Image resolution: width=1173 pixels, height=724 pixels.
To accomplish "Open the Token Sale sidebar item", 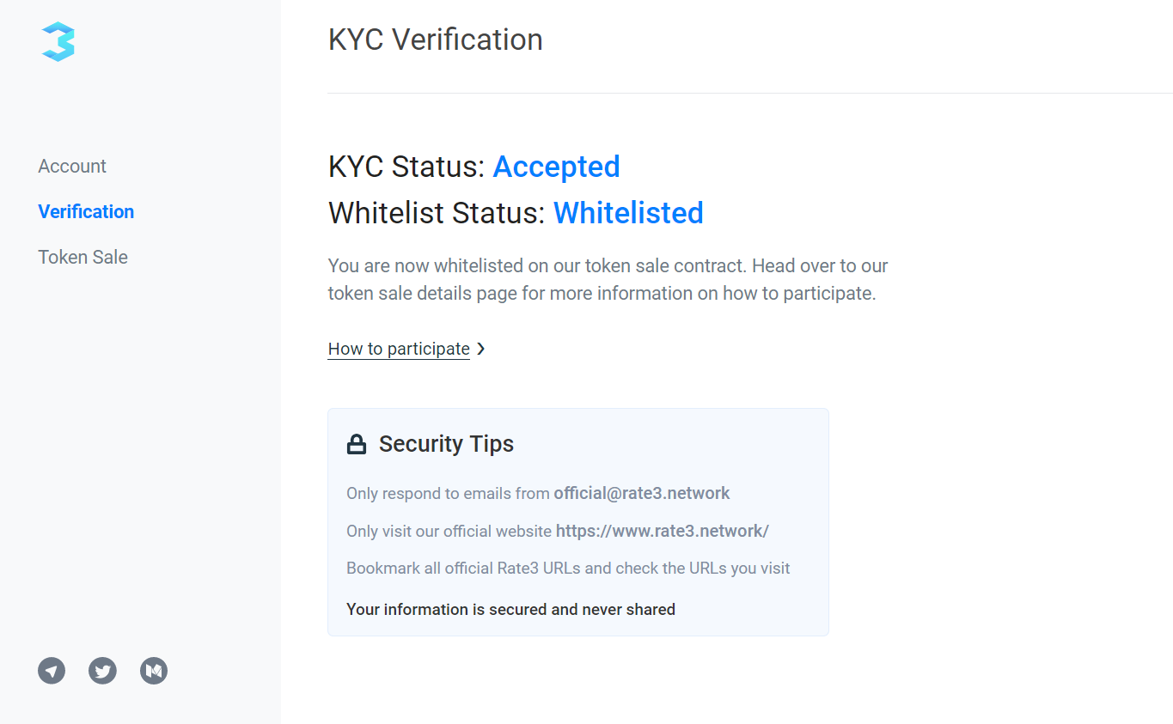I will [82, 257].
